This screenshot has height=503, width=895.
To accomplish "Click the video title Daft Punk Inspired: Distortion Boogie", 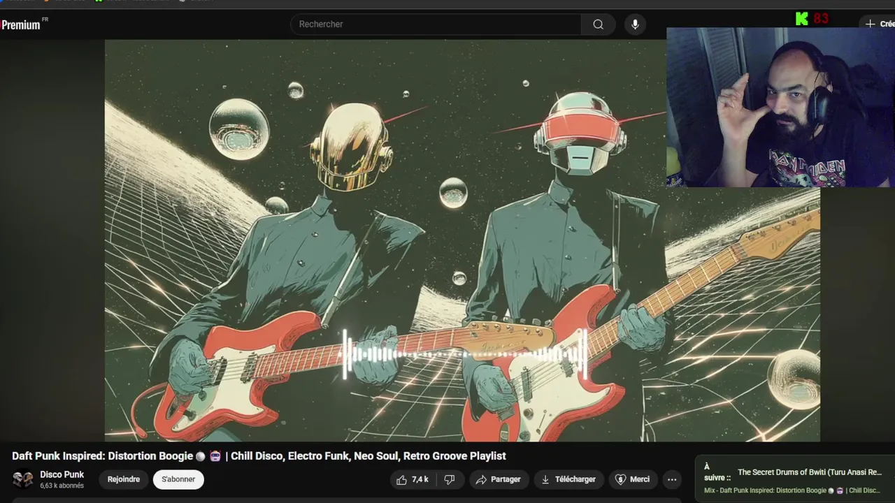I will pos(259,456).
